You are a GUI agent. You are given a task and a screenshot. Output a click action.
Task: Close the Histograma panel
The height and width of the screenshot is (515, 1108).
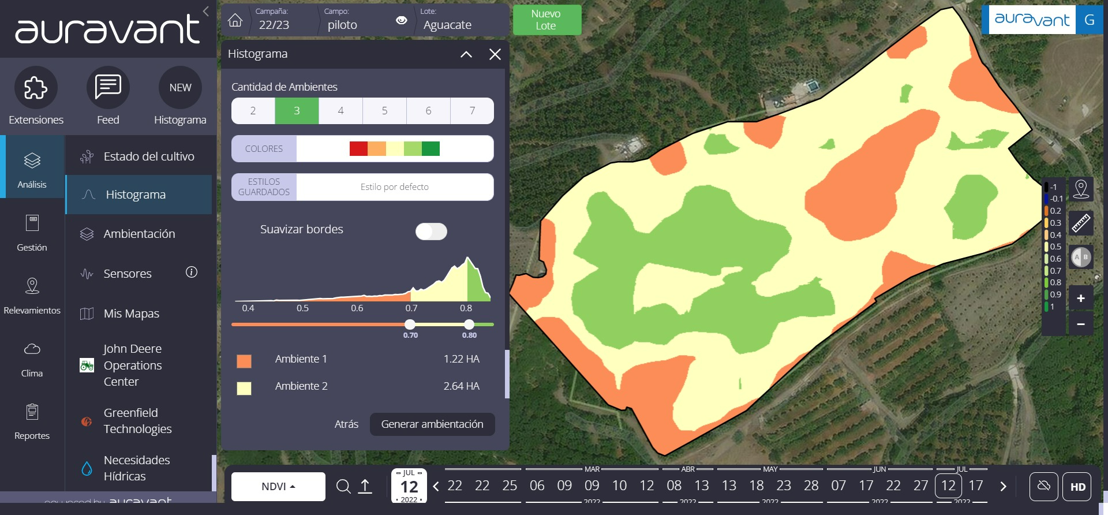495,54
